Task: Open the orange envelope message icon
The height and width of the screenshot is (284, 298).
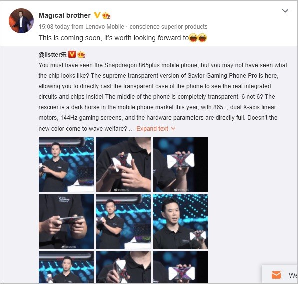Action: [x=276, y=275]
